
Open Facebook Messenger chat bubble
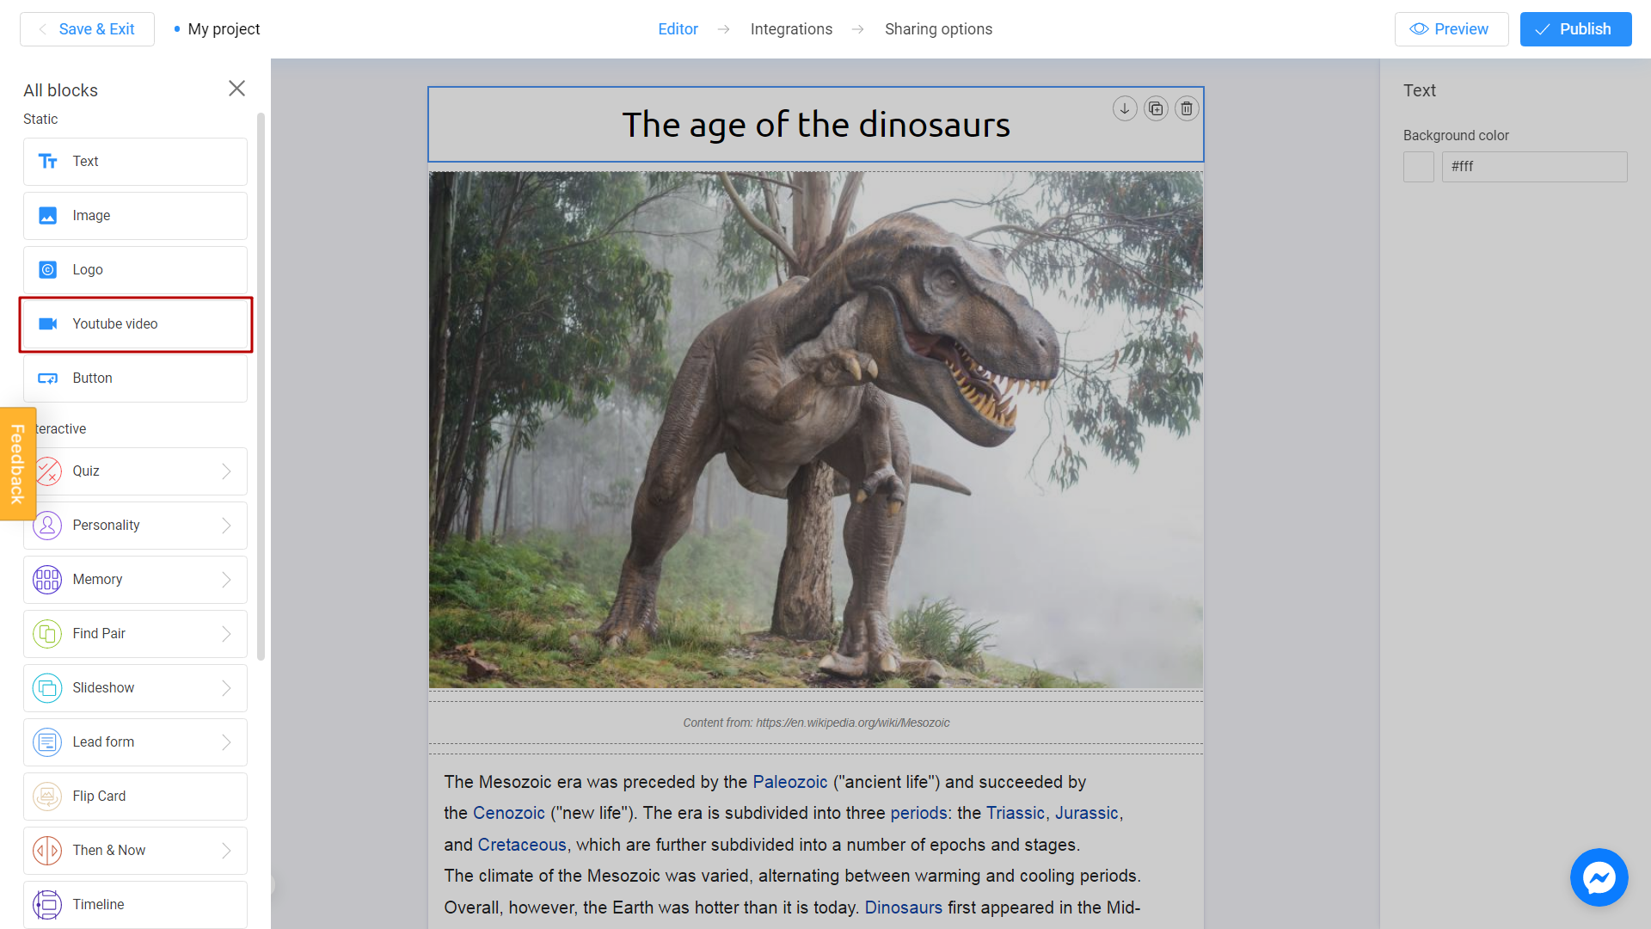coord(1599,877)
